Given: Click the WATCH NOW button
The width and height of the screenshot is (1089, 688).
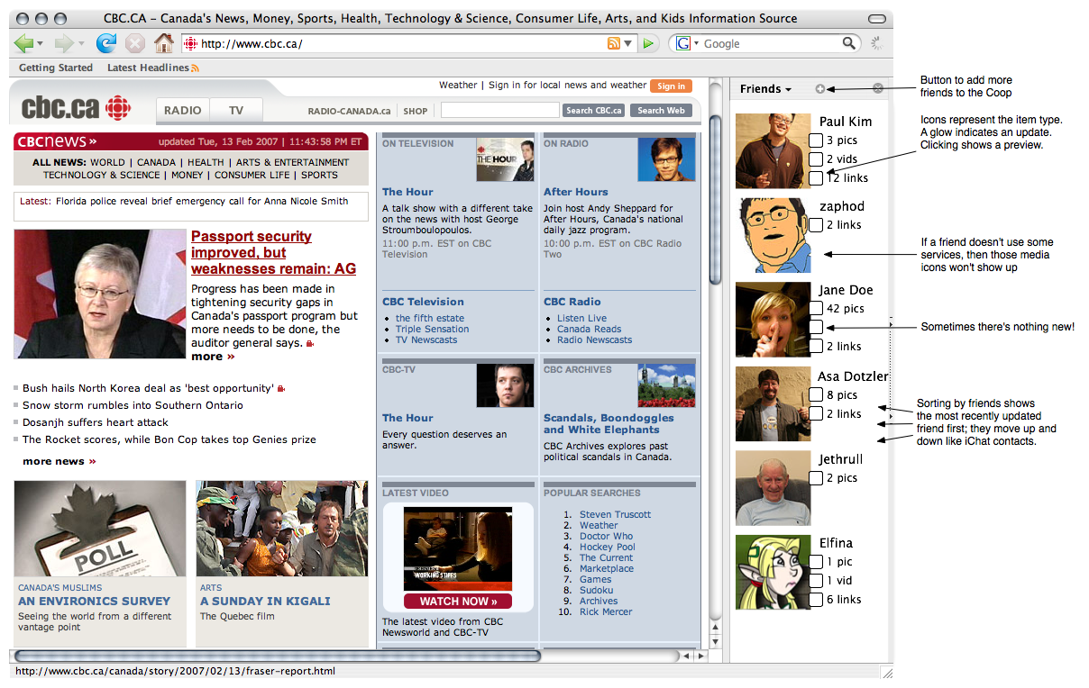Looking at the screenshot, I should (458, 602).
